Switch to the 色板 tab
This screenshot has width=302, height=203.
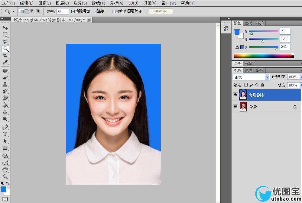248,23
